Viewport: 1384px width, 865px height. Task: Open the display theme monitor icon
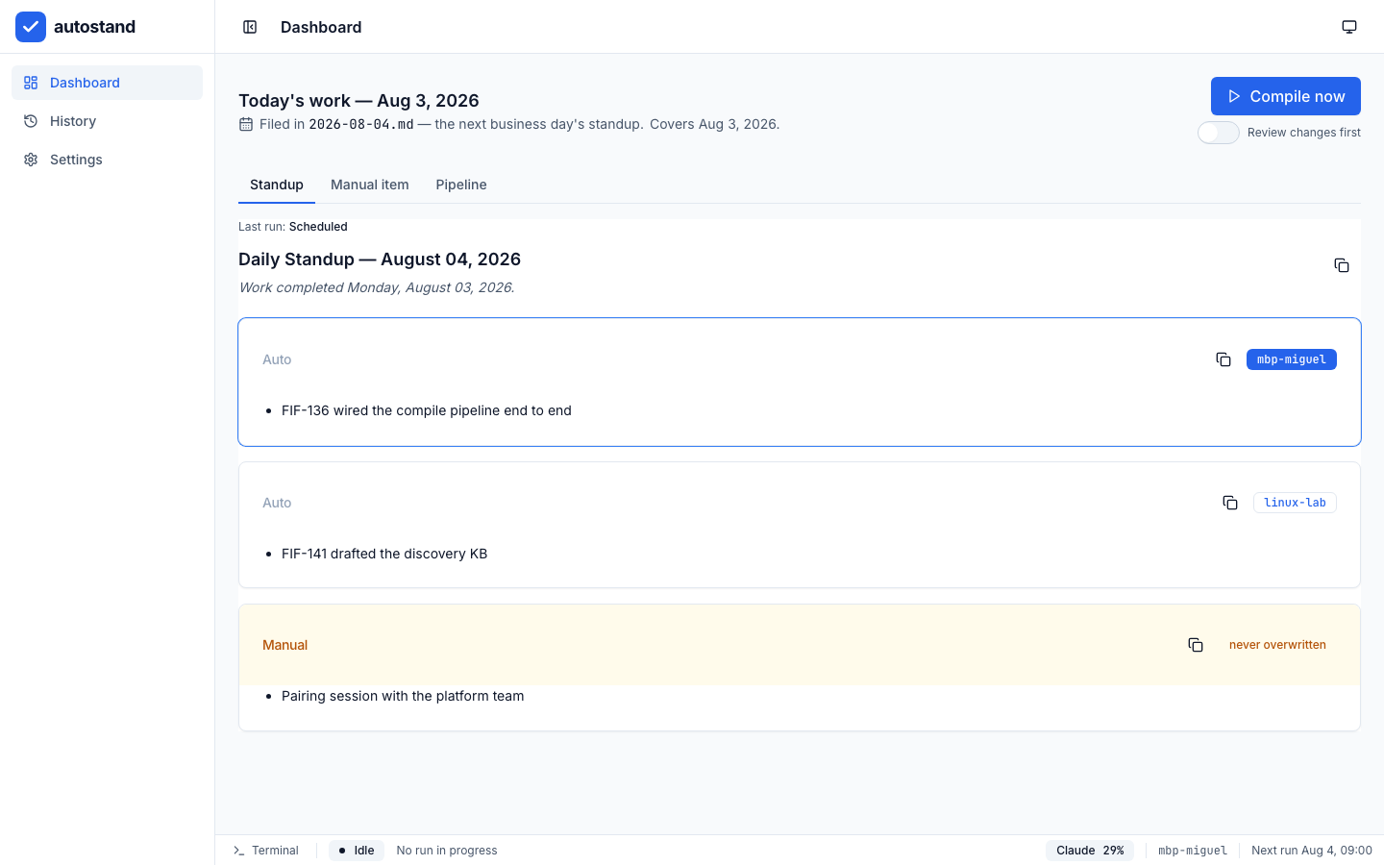(1349, 27)
